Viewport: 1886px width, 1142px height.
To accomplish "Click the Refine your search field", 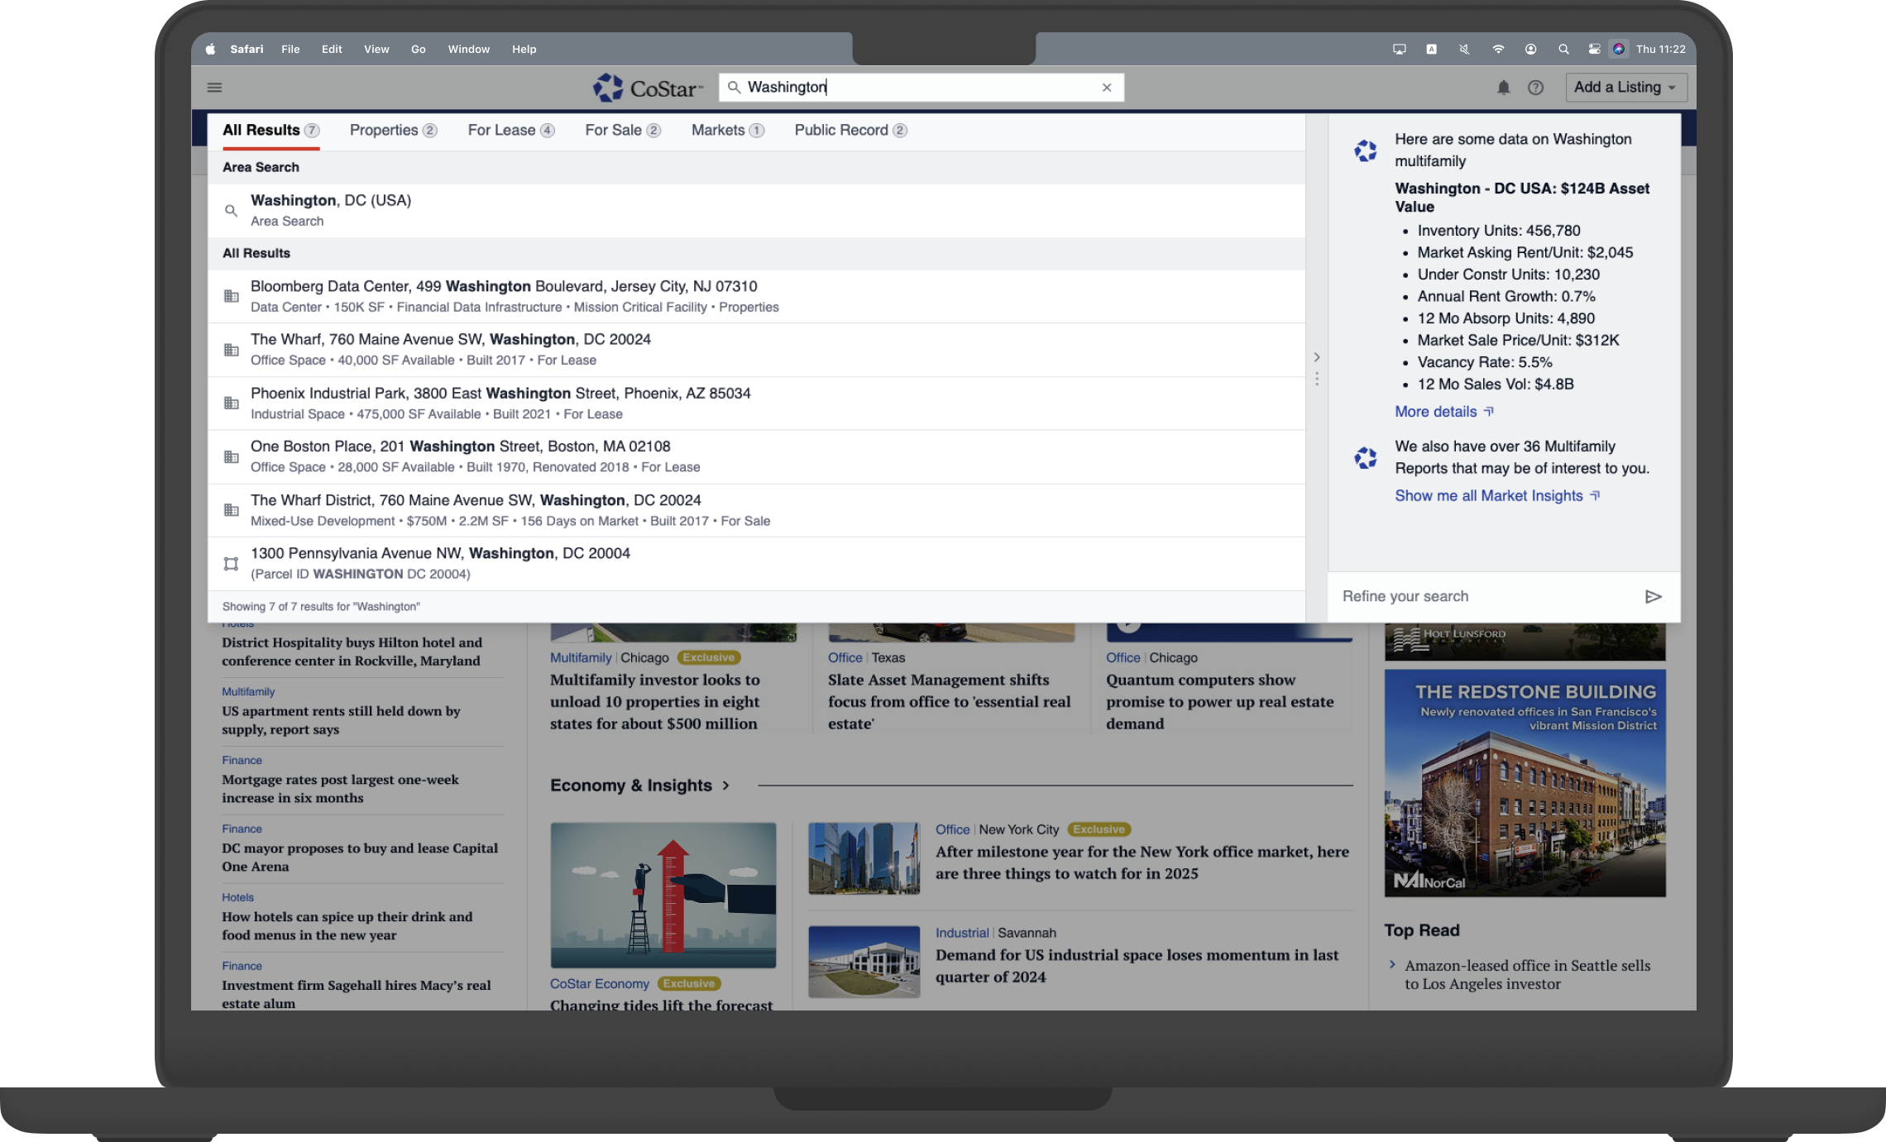I will point(1481,596).
